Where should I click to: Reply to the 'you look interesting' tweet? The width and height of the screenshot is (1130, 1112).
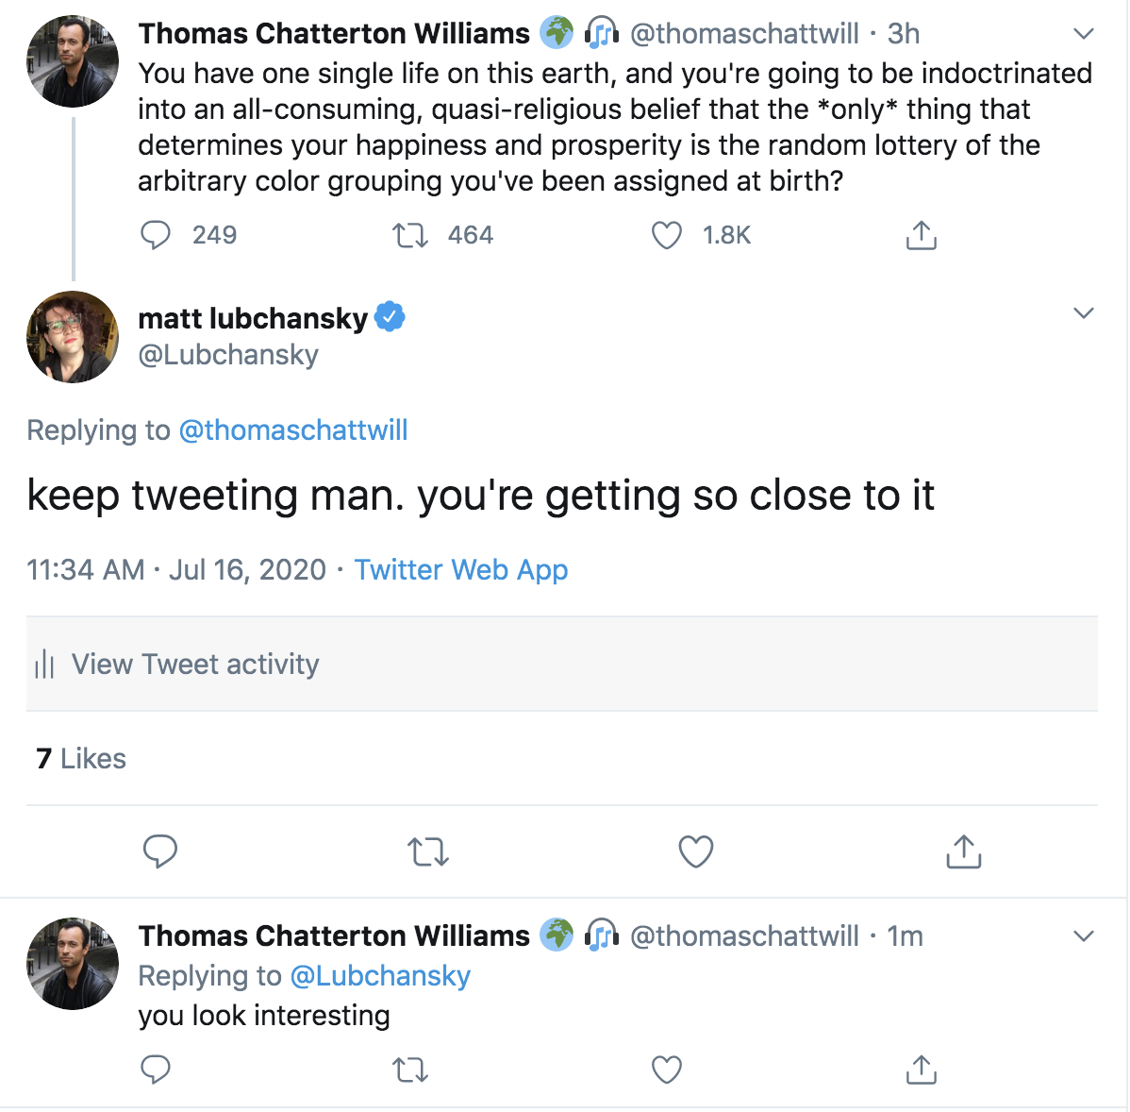156,1070
